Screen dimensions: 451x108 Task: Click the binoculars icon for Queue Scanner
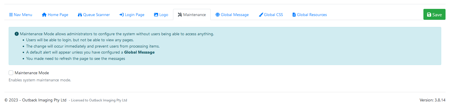click(80, 15)
